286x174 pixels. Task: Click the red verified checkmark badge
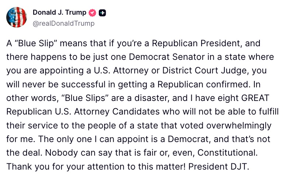[92, 12]
